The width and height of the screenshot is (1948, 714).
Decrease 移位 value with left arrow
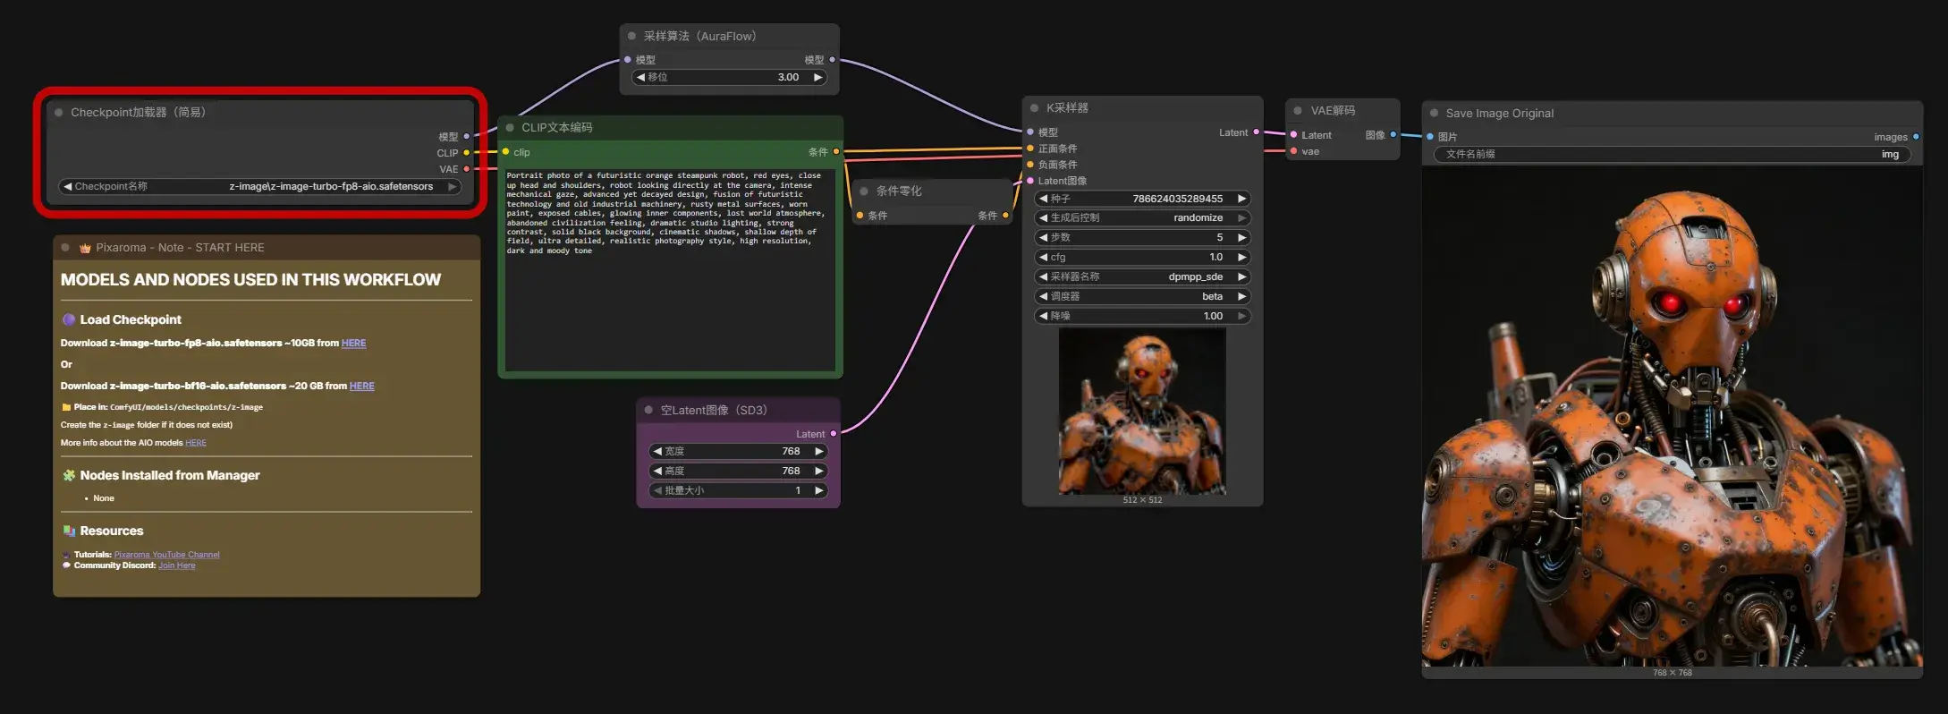pos(640,78)
